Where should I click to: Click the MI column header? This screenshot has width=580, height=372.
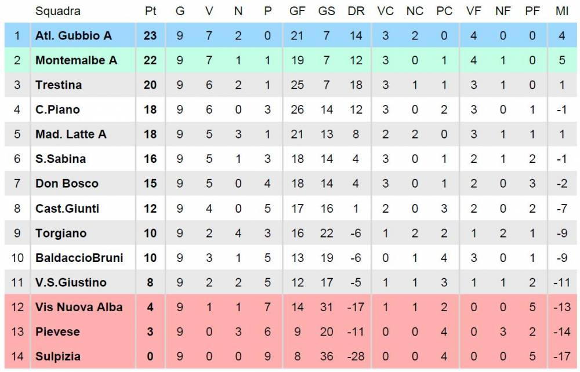(561, 11)
